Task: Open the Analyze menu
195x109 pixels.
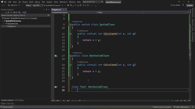Action: coord(49,2)
